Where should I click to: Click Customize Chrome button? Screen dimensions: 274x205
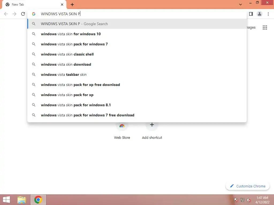click(248, 186)
